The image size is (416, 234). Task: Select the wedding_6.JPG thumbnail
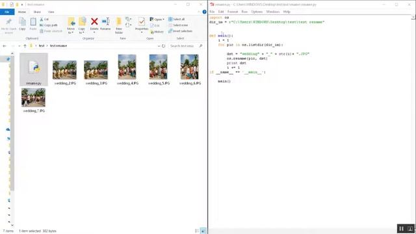189,67
